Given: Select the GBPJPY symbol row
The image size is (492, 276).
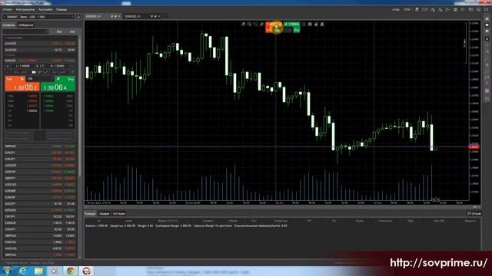Looking at the screenshot, I should [40, 178].
